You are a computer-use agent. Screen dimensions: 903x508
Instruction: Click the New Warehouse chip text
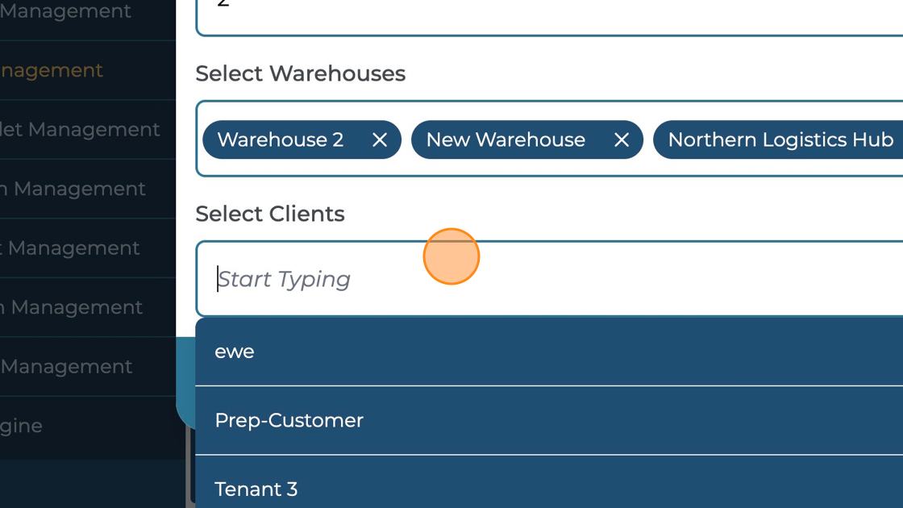coord(506,139)
